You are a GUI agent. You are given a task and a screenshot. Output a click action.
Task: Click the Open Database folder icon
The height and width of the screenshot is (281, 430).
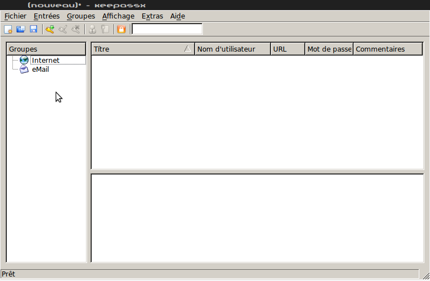[x=21, y=29]
